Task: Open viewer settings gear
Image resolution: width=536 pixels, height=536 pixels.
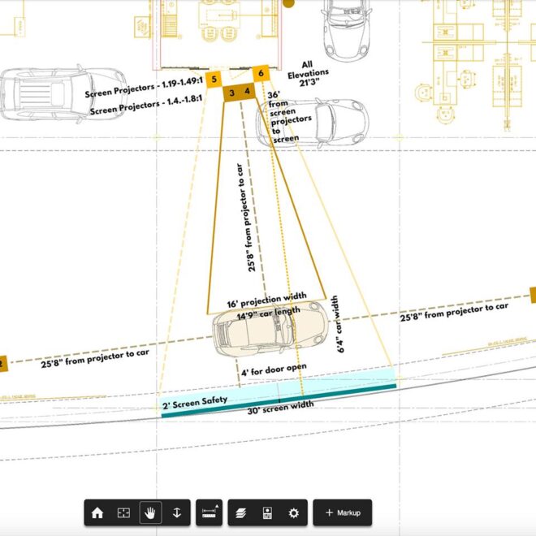Action: [x=294, y=513]
